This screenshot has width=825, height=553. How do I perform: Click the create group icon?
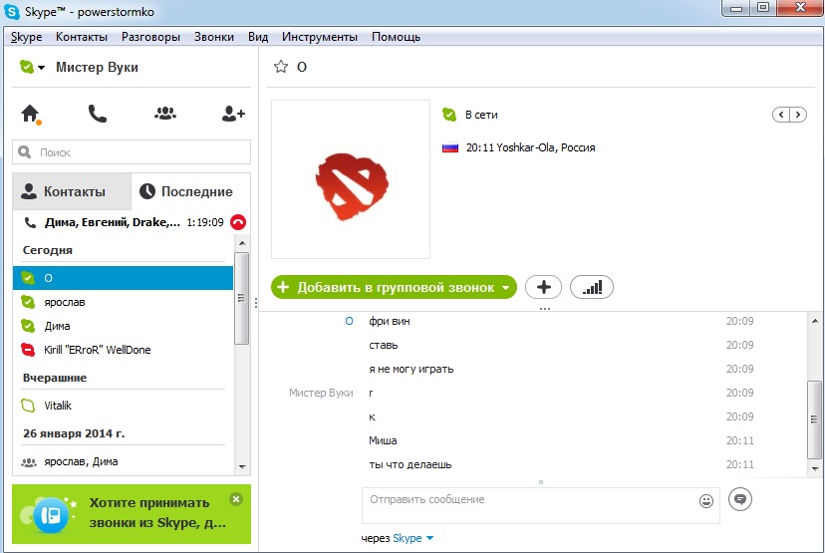point(165,114)
